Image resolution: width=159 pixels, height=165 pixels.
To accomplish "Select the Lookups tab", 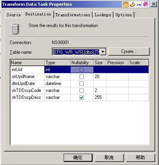I will [x=103, y=15].
